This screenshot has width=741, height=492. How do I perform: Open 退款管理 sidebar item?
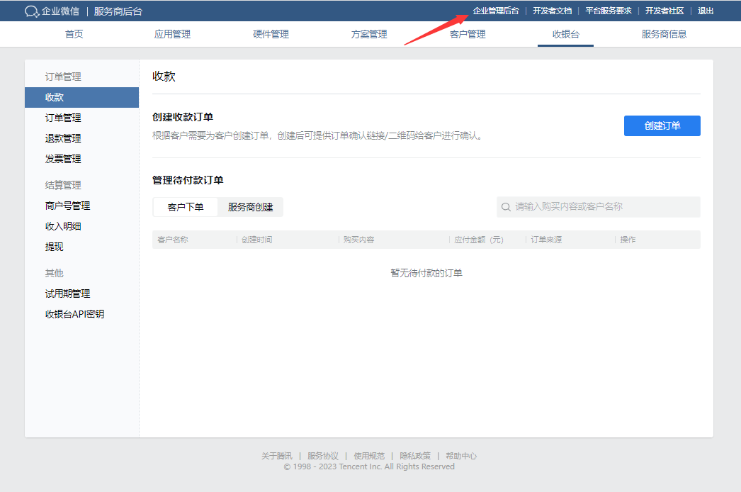(x=63, y=138)
